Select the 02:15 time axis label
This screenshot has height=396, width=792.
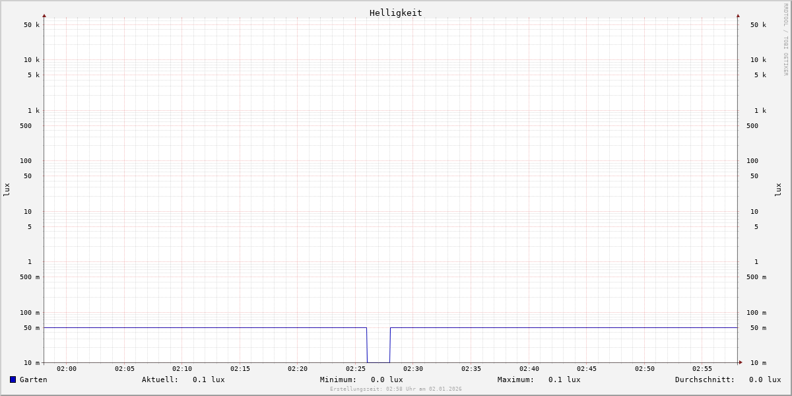click(240, 369)
